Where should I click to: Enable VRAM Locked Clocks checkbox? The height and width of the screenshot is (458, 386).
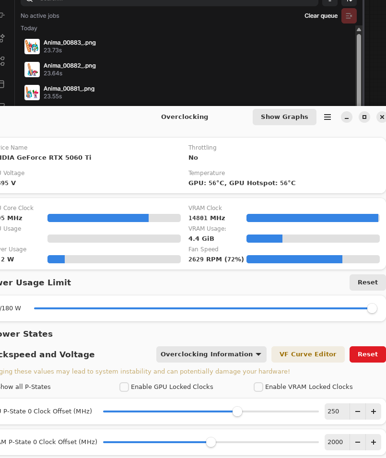click(x=258, y=387)
